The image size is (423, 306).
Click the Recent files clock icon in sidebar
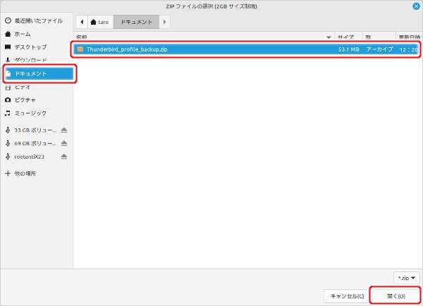coord(8,21)
